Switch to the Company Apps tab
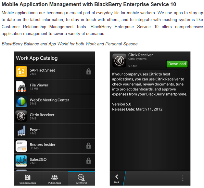The height and width of the screenshot is (188, 204). [28, 179]
